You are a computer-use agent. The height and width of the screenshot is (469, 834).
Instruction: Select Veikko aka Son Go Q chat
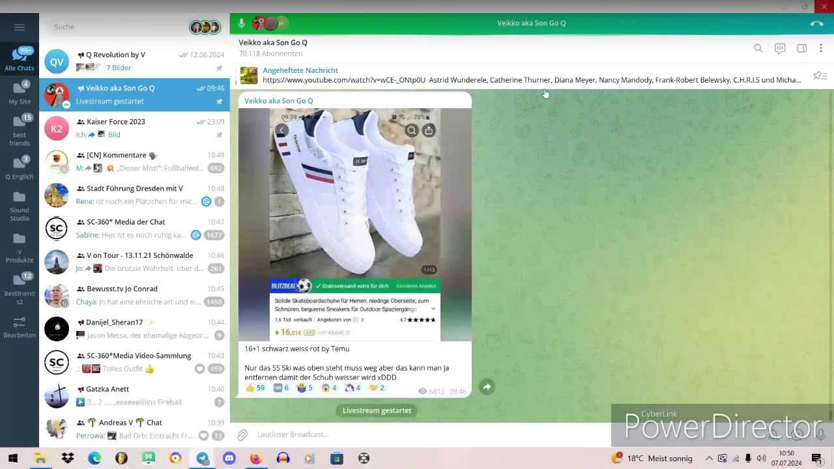[134, 95]
